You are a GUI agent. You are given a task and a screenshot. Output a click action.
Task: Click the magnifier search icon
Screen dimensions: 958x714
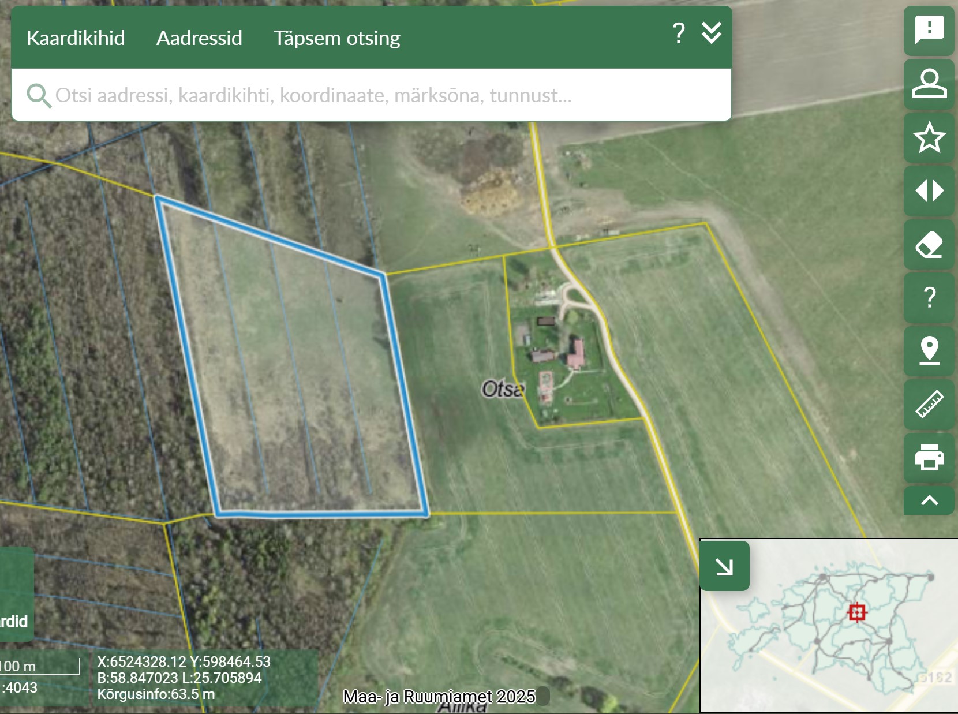pyautogui.click(x=39, y=95)
